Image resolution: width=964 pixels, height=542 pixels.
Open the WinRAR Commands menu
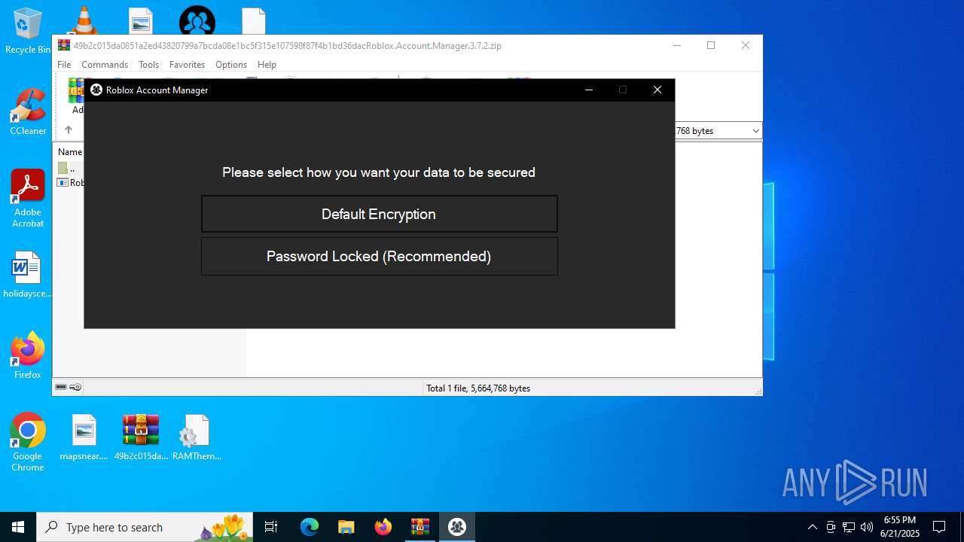click(105, 65)
